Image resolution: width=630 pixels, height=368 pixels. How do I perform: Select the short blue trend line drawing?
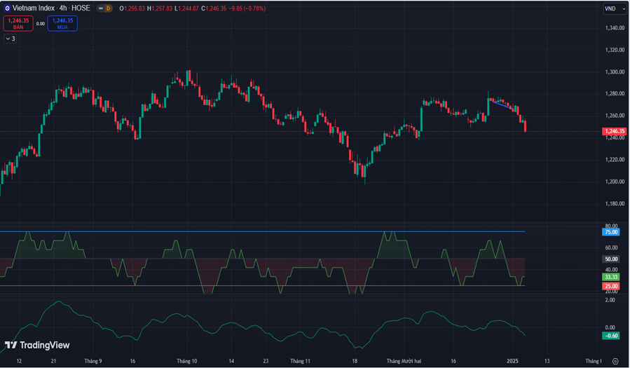pyautogui.click(x=502, y=105)
